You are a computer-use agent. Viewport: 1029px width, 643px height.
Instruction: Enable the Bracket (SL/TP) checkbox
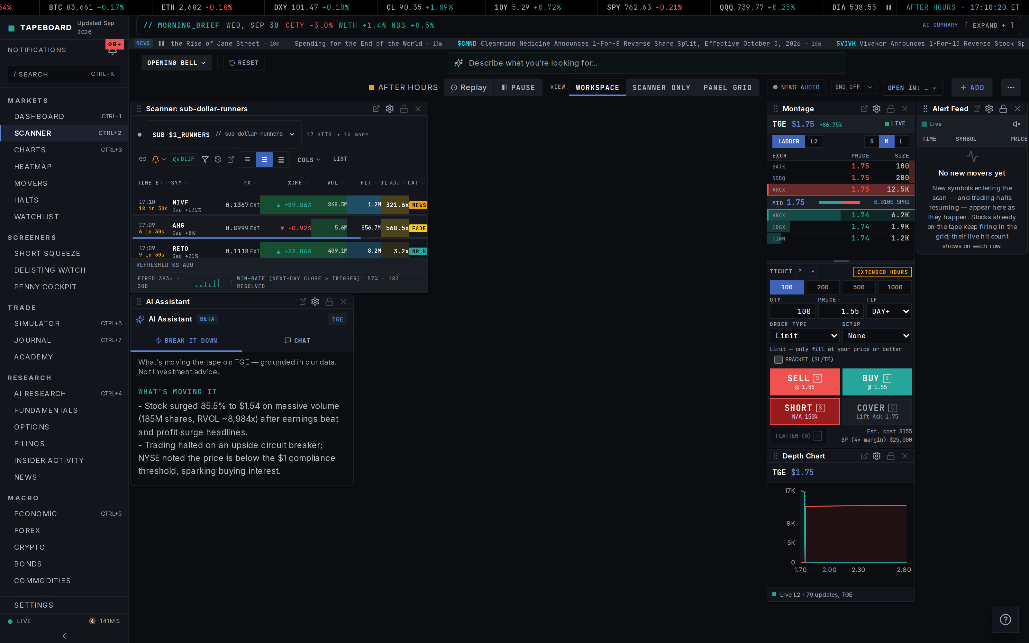(x=778, y=360)
